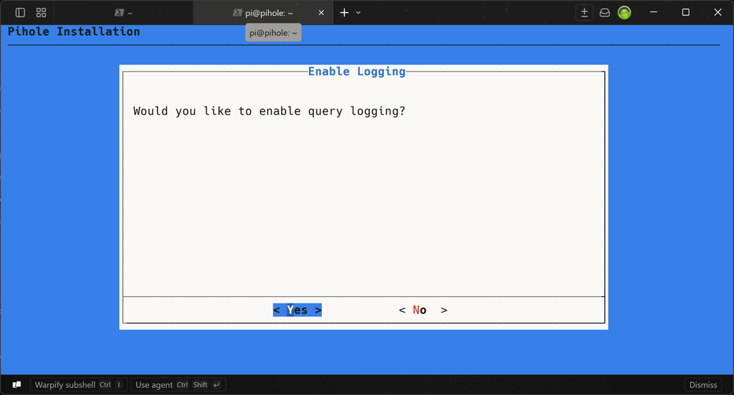The width and height of the screenshot is (734, 395).
Task: Click the Warp icon in bottom bar
Action: (17, 385)
